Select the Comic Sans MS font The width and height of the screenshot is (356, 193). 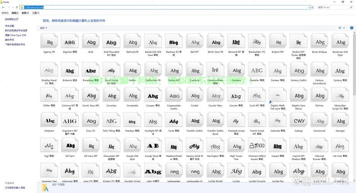(91, 95)
